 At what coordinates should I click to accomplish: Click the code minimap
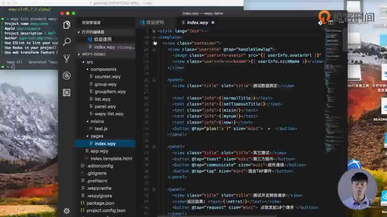(x=333, y=91)
